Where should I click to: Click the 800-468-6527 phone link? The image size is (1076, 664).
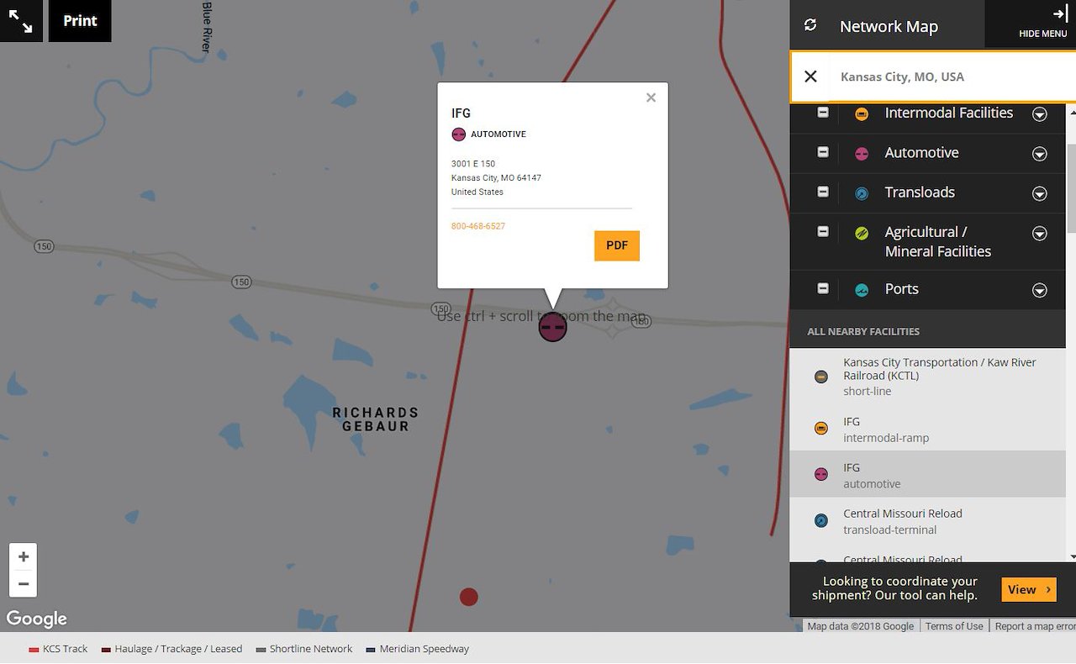(x=478, y=226)
